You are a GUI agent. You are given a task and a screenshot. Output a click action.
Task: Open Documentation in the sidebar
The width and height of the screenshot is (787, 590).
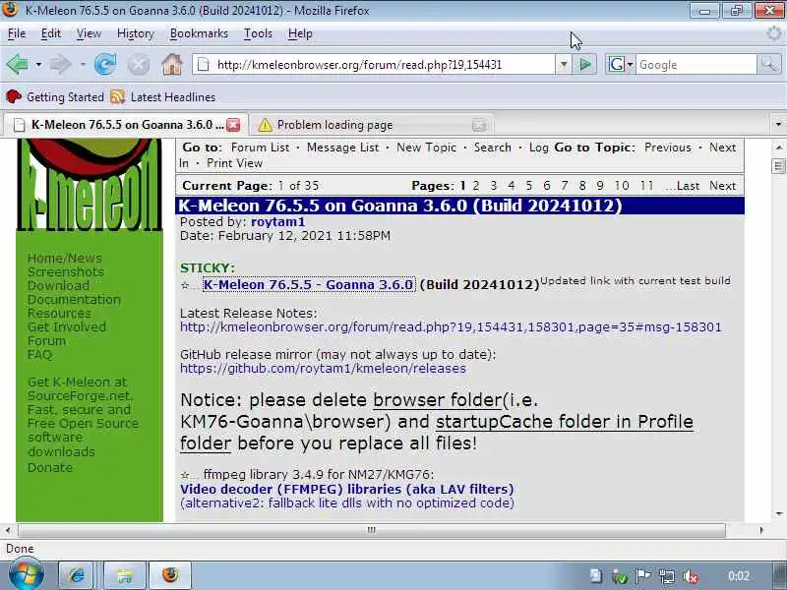tap(74, 300)
